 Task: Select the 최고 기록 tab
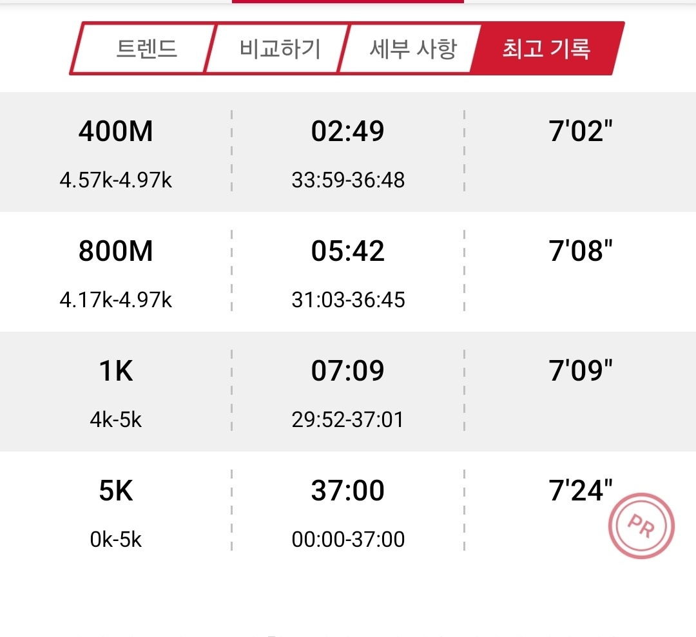point(546,49)
